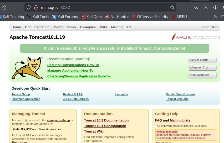Open the Realms & AAA link
The height and width of the screenshot is (143, 224).
(73, 94)
